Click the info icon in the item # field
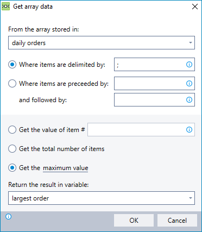The width and height of the screenshot is (202, 232). coord(189,130)
